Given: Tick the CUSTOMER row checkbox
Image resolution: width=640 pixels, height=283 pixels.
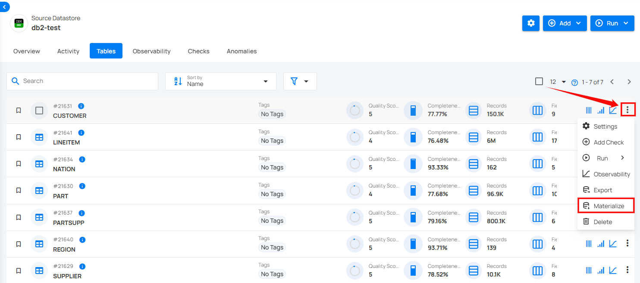Looking at the screenshot, I should (39, 111).
